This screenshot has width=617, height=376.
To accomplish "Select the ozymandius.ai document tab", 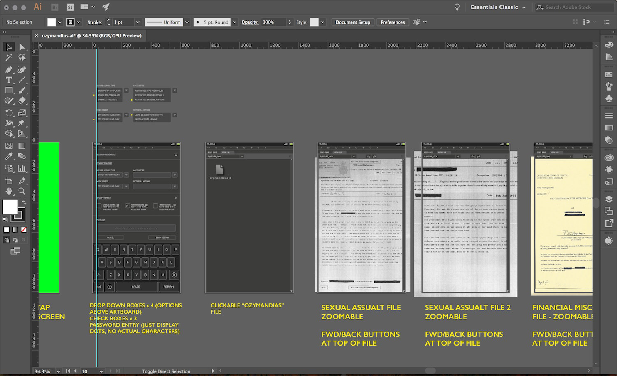I will click(x=91, y=35).
